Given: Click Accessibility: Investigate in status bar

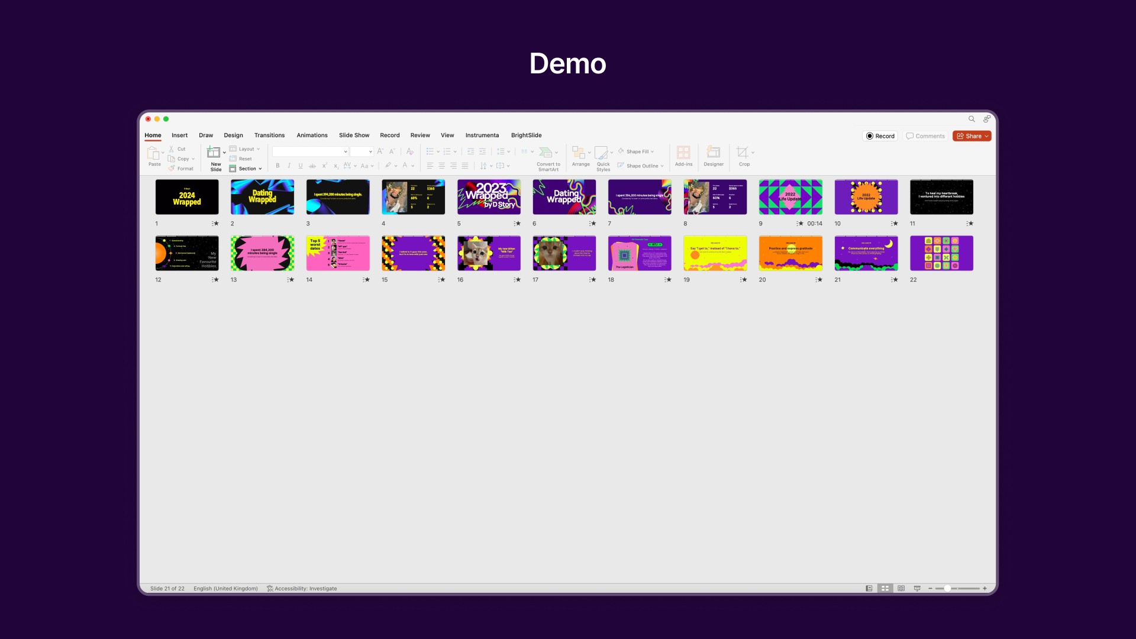Looking at the screenshot, I should tap(302, 589).
